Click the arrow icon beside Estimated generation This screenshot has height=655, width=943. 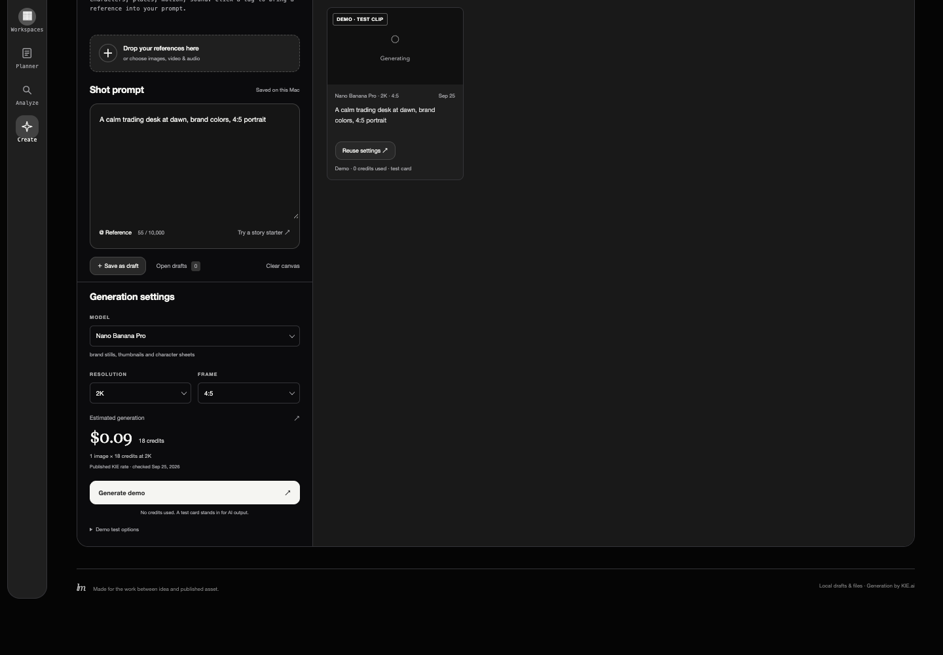tap(297, 418)
